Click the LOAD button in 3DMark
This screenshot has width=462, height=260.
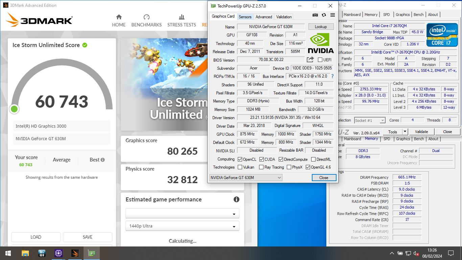[36, 237]
